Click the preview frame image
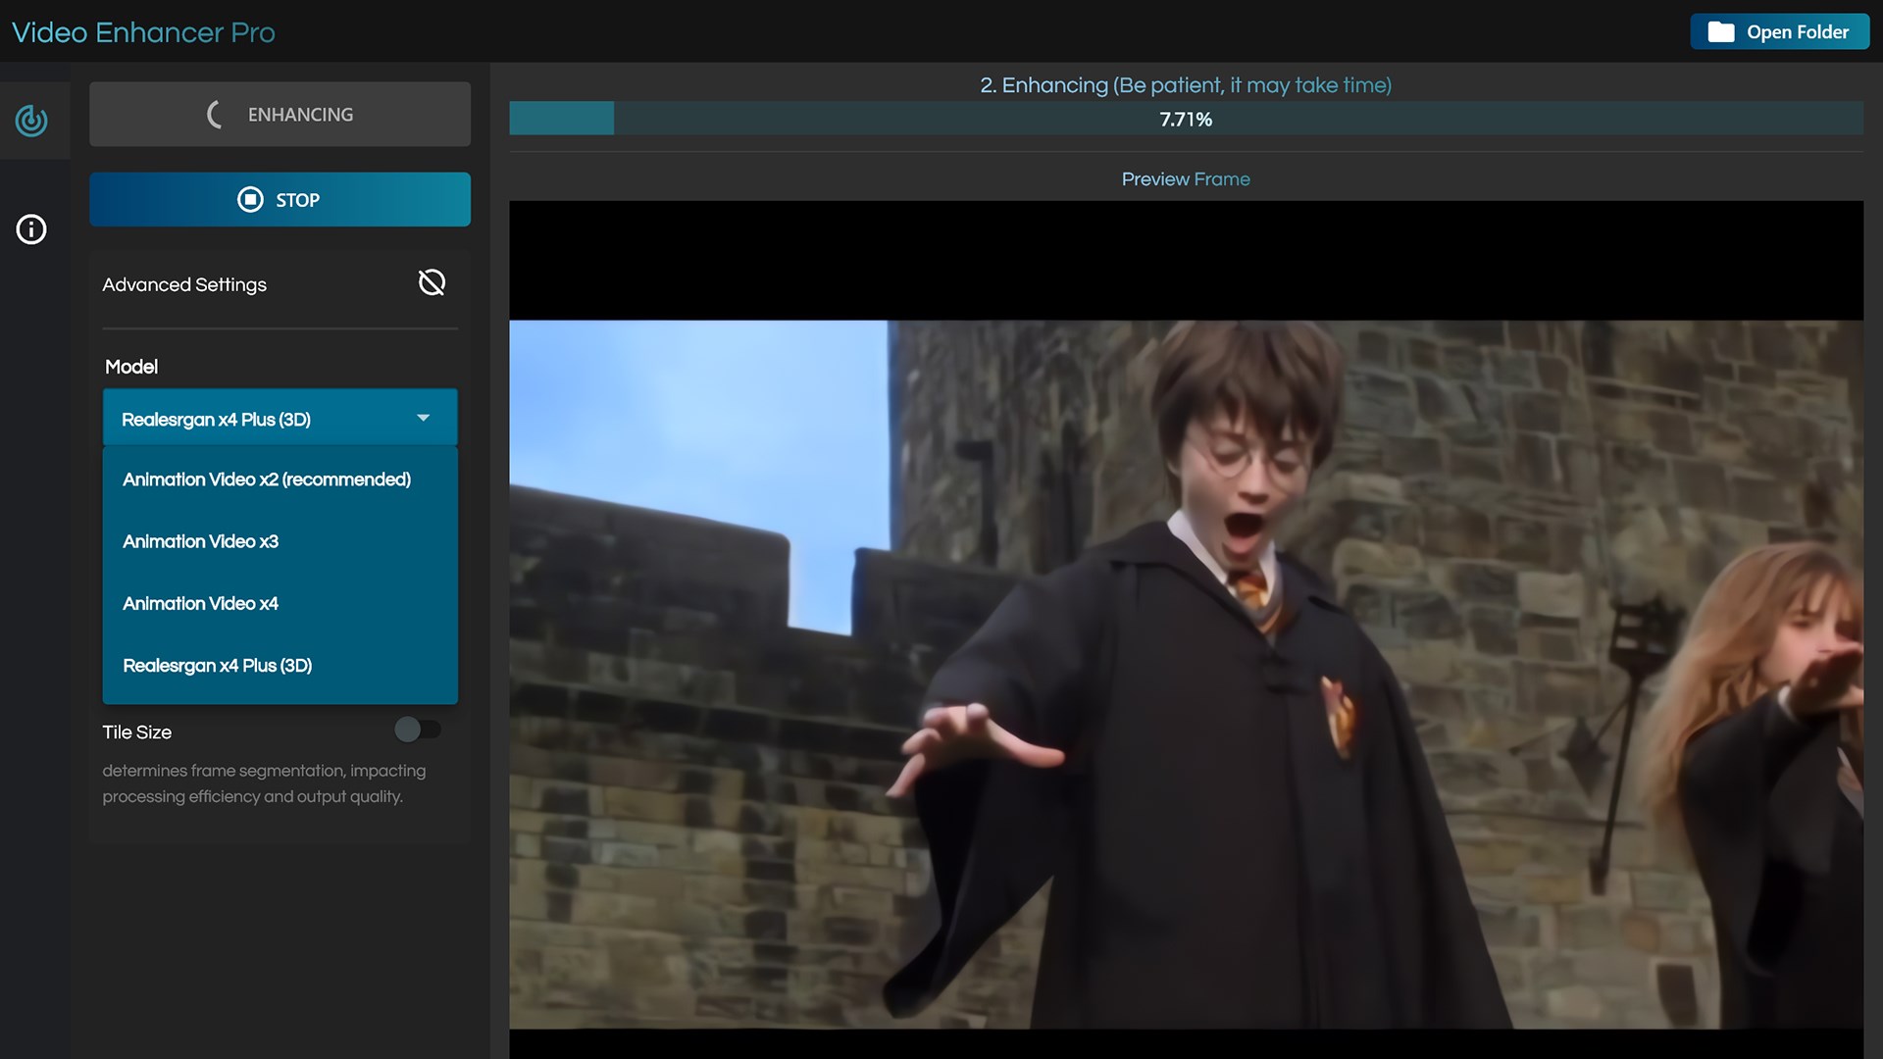 click(1185, 674)
